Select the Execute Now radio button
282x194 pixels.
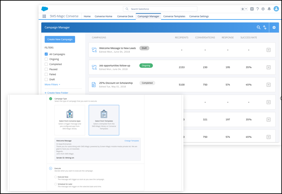[56, 177]
